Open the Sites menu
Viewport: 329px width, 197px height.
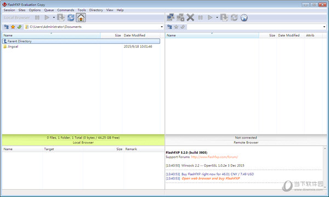tap(22, 10)
